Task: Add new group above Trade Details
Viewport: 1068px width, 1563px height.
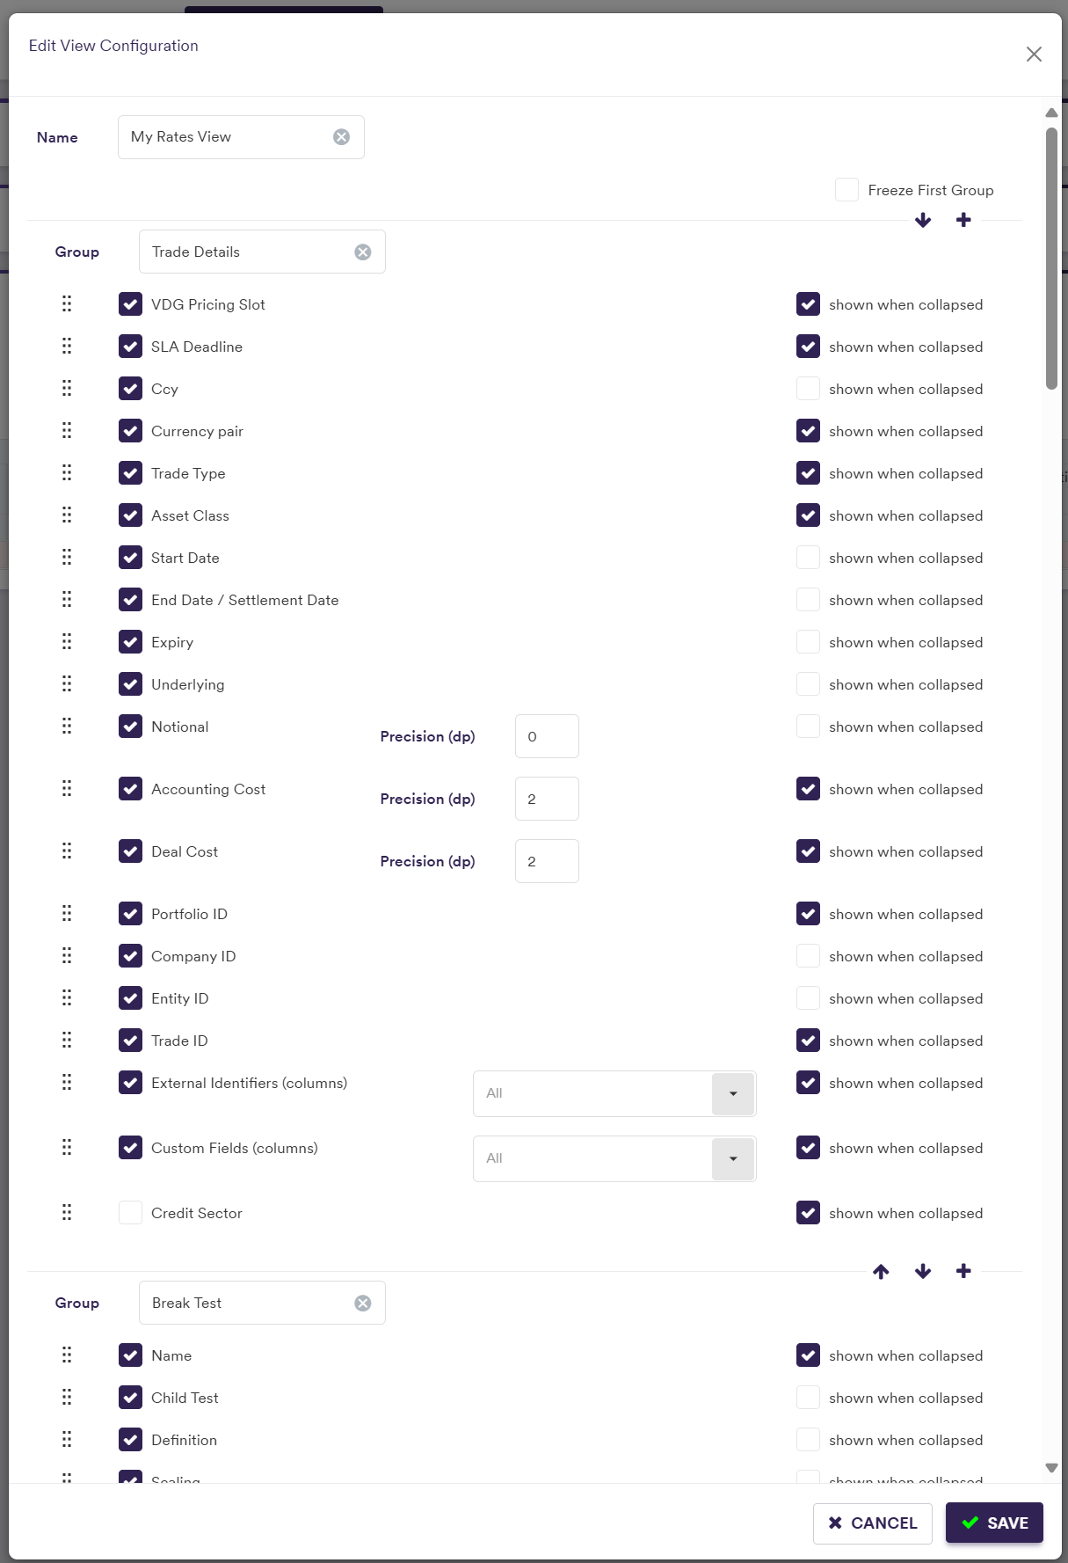Action: 963,220
